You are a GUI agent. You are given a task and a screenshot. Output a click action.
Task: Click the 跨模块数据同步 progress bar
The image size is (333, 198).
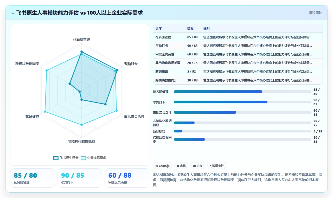[x=242, y=139]
